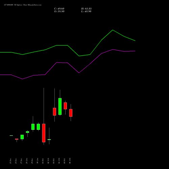Click the green candle on 30 Jan
This screenshot has height=169, width=169.
[x=38, y=127]
